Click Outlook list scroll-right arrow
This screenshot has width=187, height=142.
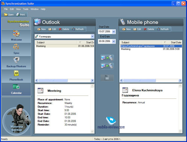pyautogui.click(x=92, y=80)
